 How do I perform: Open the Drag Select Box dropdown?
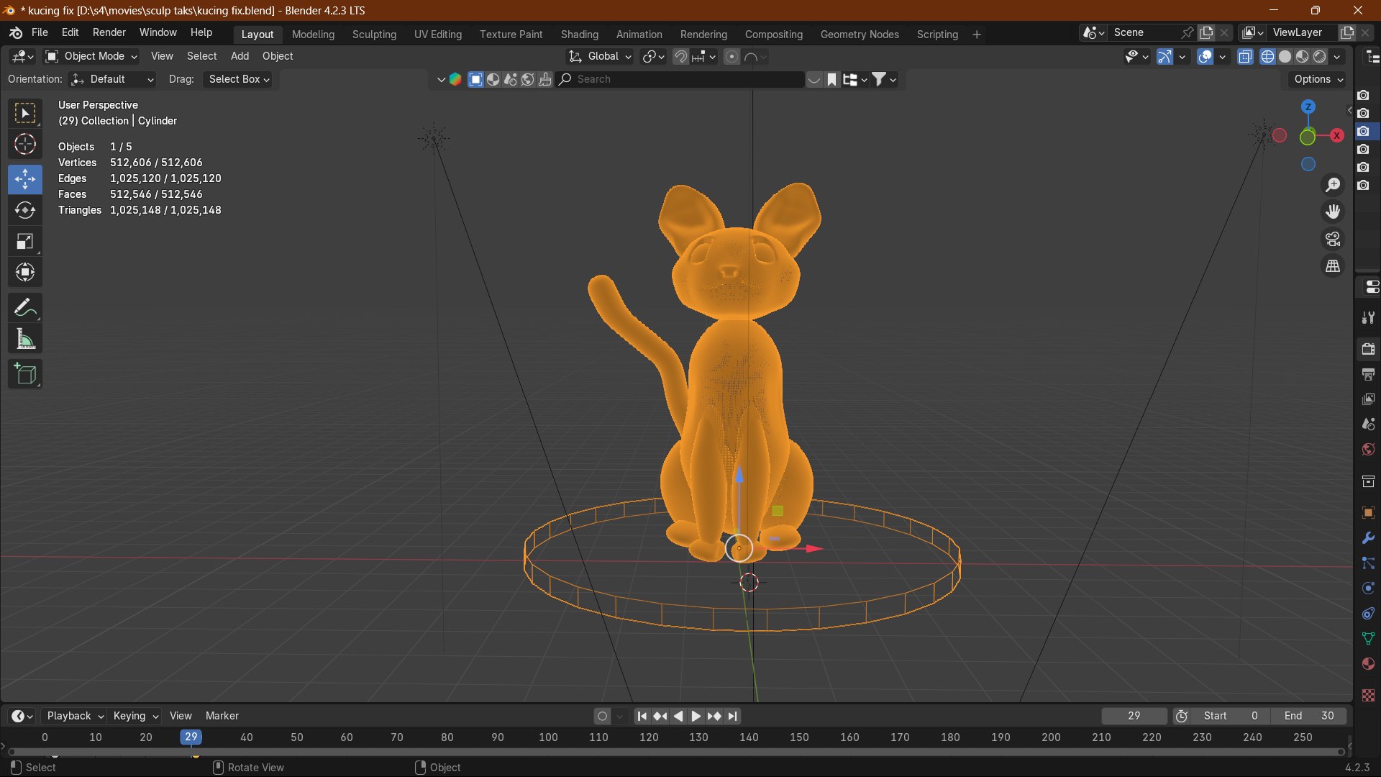point(239,79)
